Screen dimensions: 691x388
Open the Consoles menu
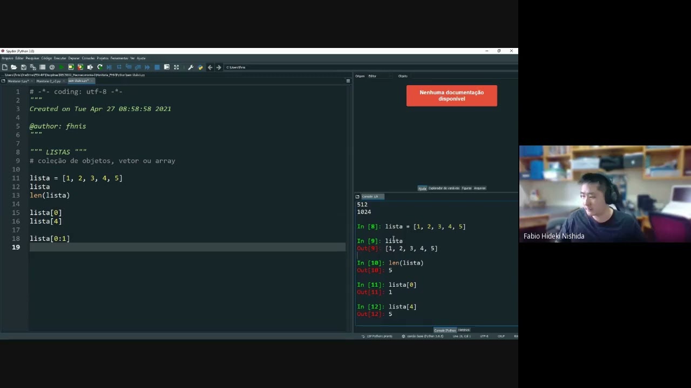(89, 58)
